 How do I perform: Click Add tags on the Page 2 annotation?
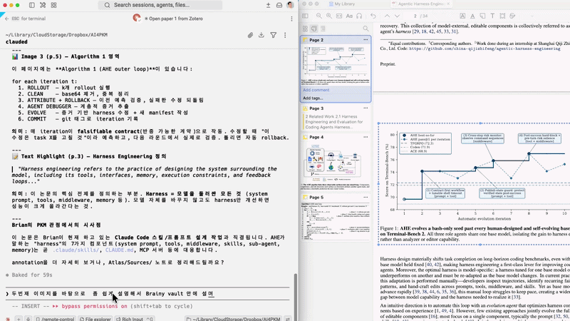tap(313, 98)
